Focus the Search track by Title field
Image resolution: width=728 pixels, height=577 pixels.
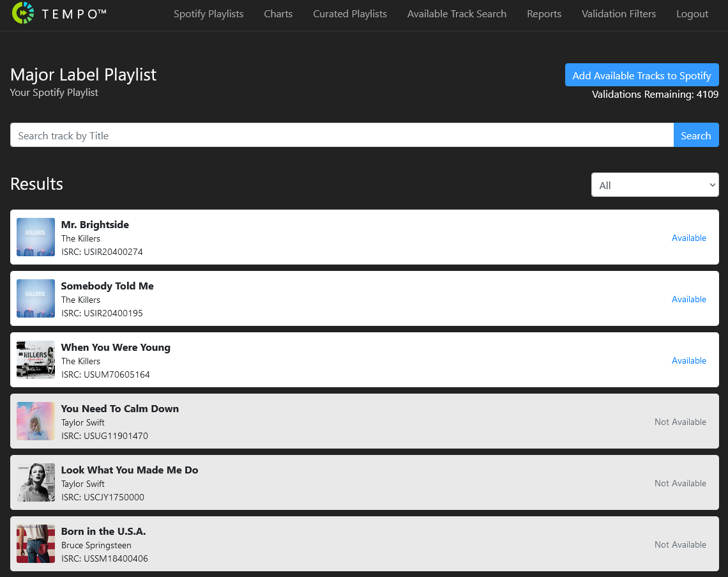pos(342,135)
